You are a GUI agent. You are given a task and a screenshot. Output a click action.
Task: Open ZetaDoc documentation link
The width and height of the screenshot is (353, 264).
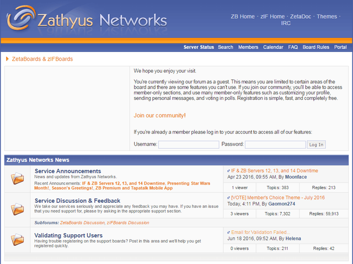[x=300, y=17]
